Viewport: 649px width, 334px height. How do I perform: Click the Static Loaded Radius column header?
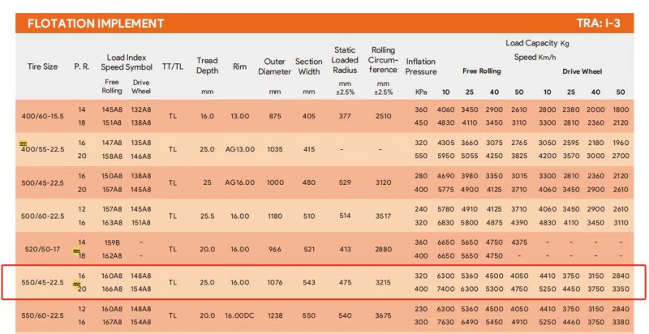345,61
